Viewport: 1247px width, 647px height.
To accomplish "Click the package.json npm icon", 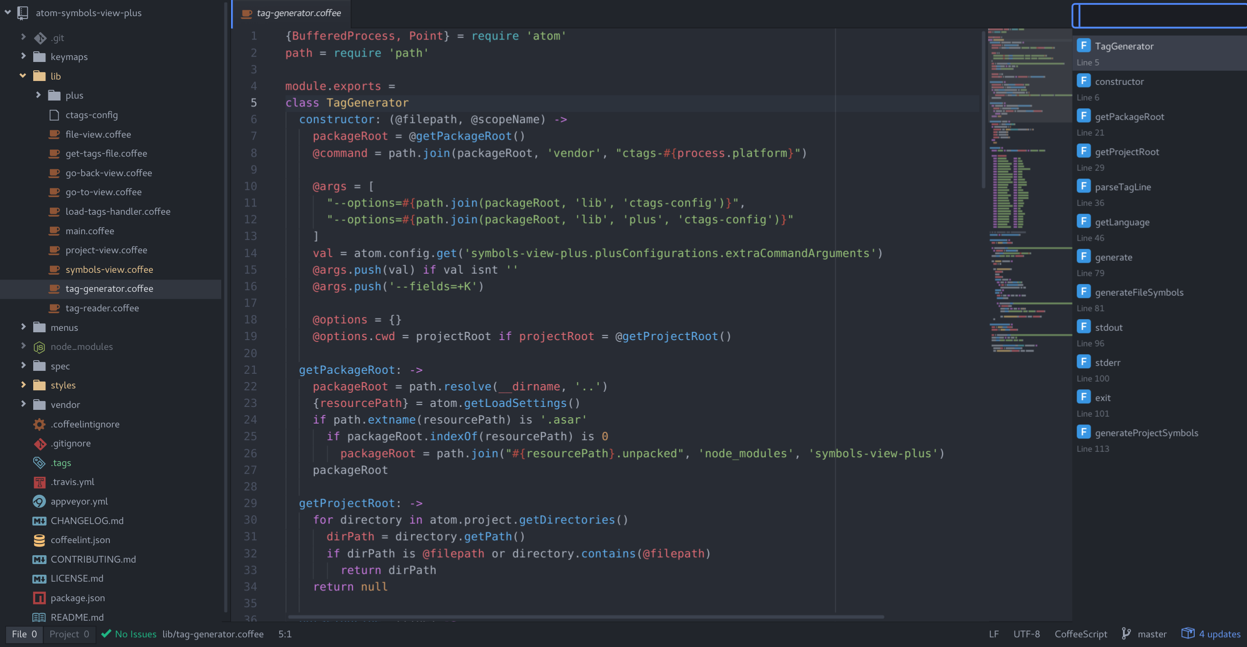I will point(39,598).
